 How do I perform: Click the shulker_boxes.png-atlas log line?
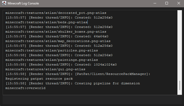pos(56,32)
